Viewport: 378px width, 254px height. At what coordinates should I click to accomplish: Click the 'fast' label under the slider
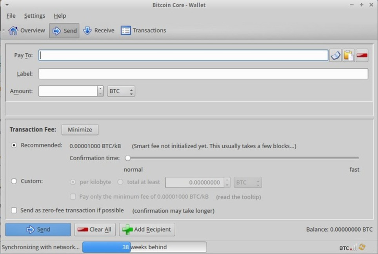(x=354, y=169)
